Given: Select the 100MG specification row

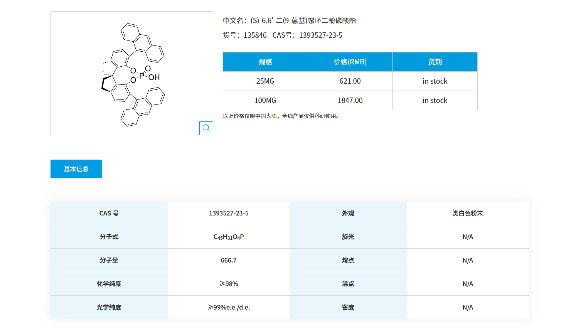Looking at the screenshot, I should point(265,100).
